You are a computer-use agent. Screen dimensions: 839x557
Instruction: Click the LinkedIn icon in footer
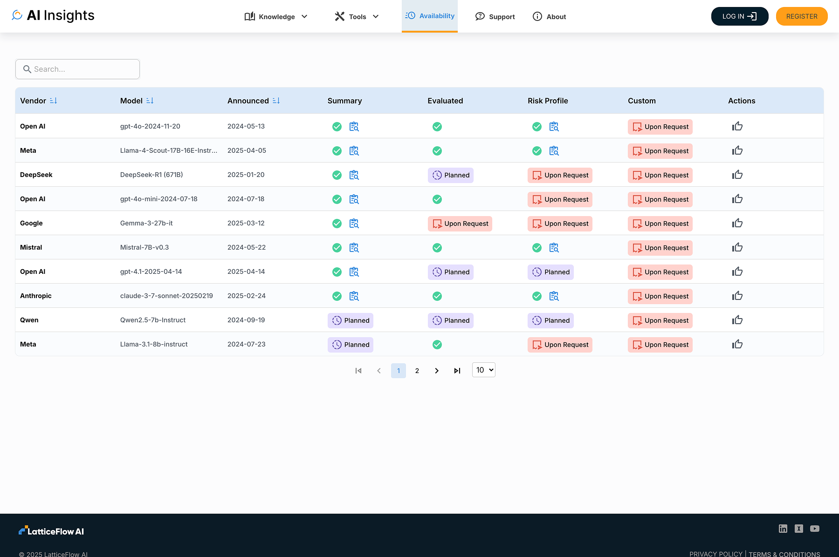tap(783, 529)
